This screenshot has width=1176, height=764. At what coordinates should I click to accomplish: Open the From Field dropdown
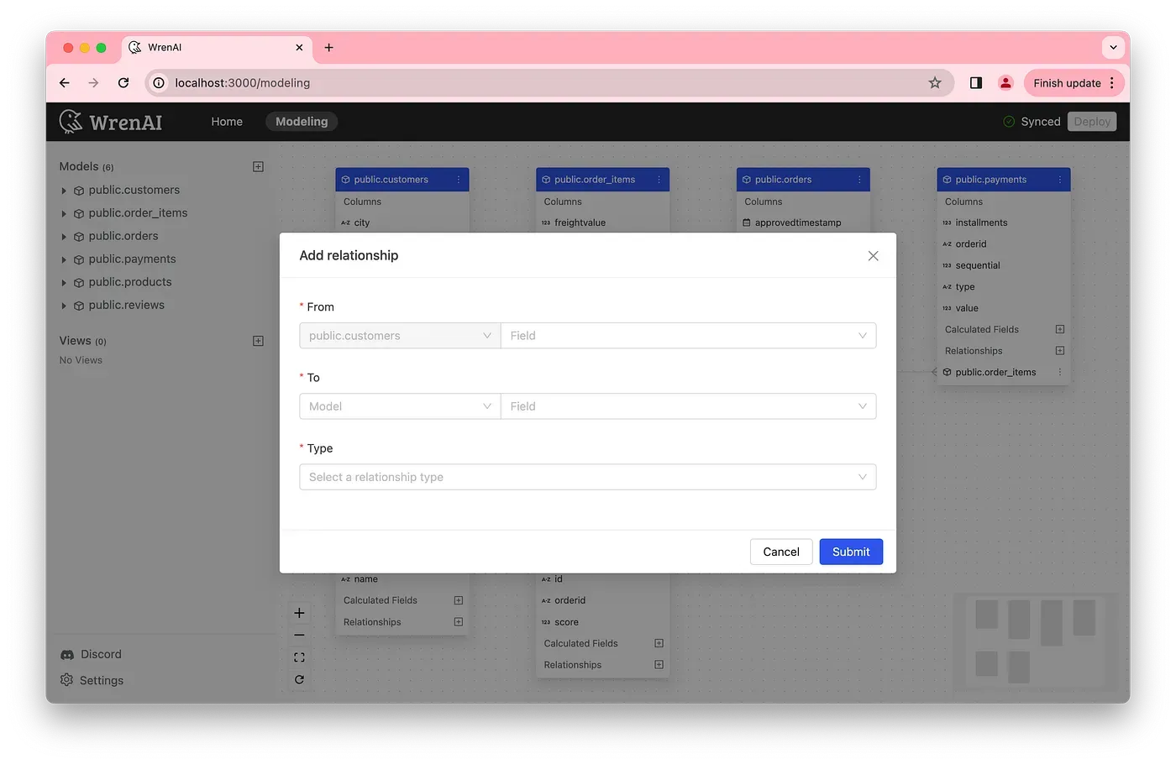click(x=688, y=336)
